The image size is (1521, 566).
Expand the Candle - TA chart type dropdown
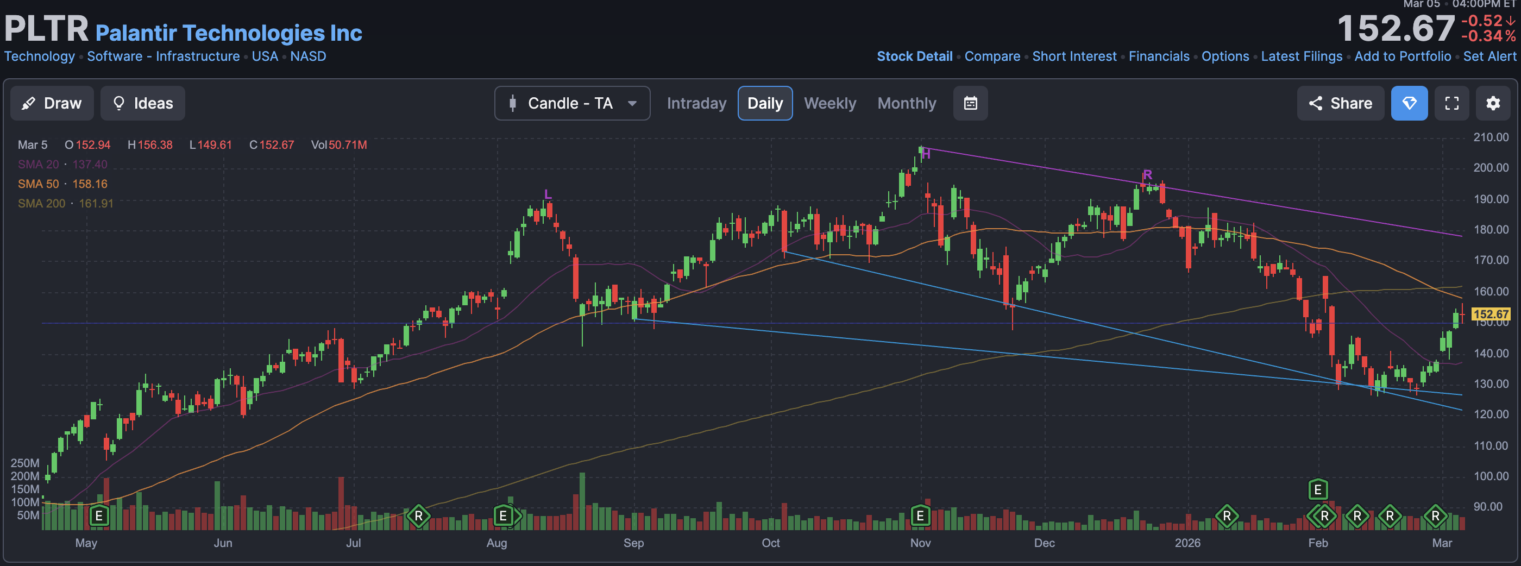coord(572,103)
